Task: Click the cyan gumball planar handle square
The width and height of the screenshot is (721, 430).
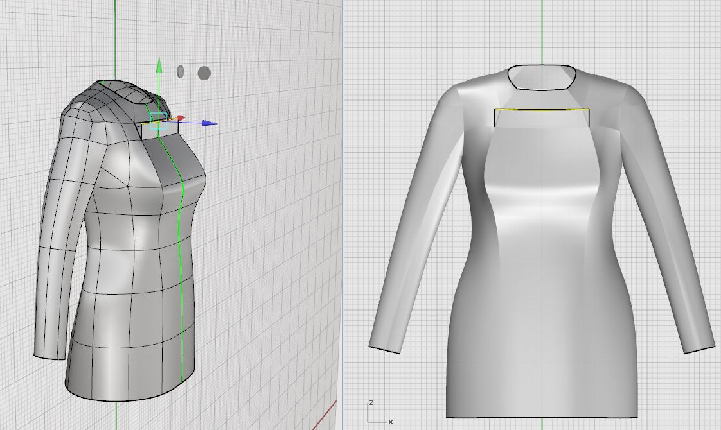Action: click(159, 121)
